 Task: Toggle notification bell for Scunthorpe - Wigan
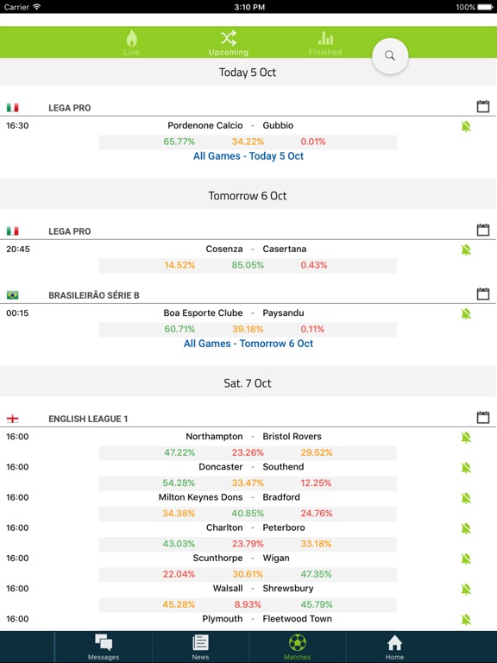tap(466, 559)
